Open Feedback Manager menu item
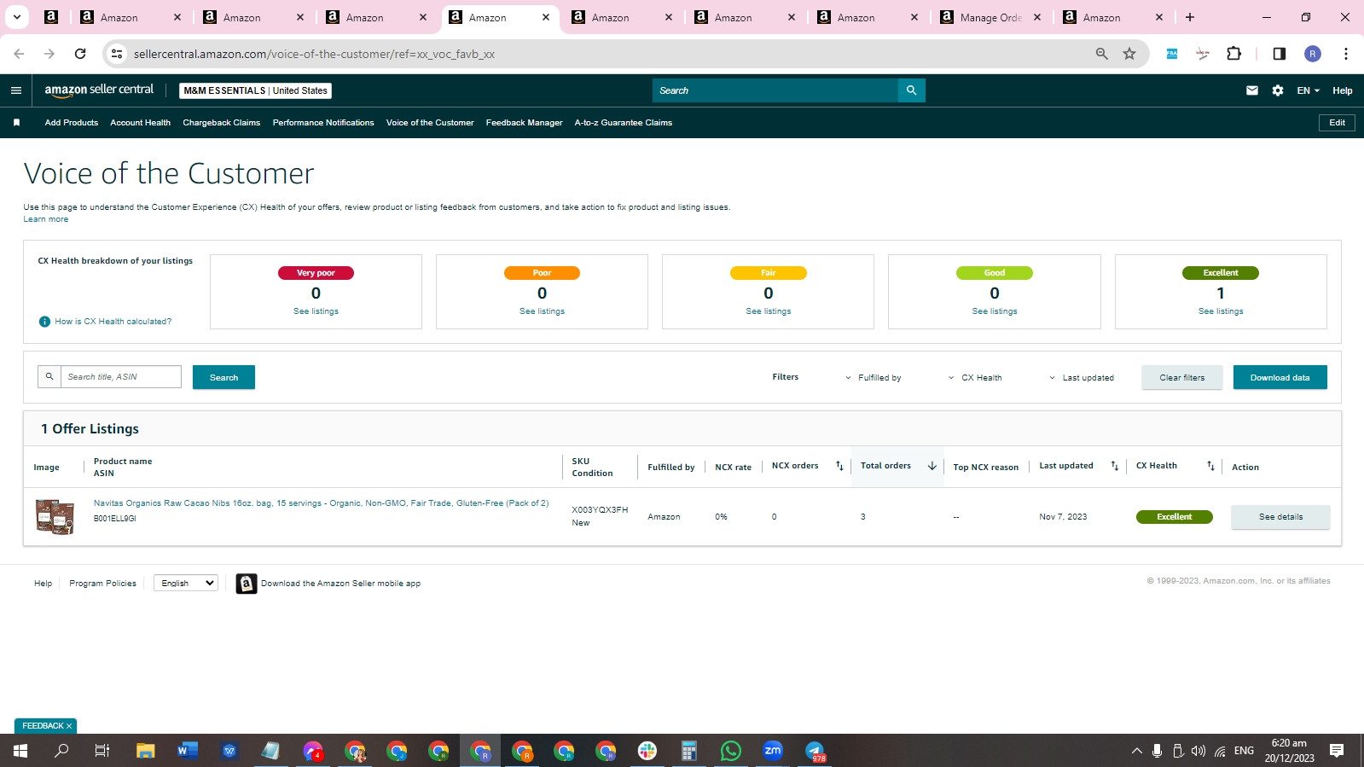Screen dimensions: 1364x767 point(525,123)
